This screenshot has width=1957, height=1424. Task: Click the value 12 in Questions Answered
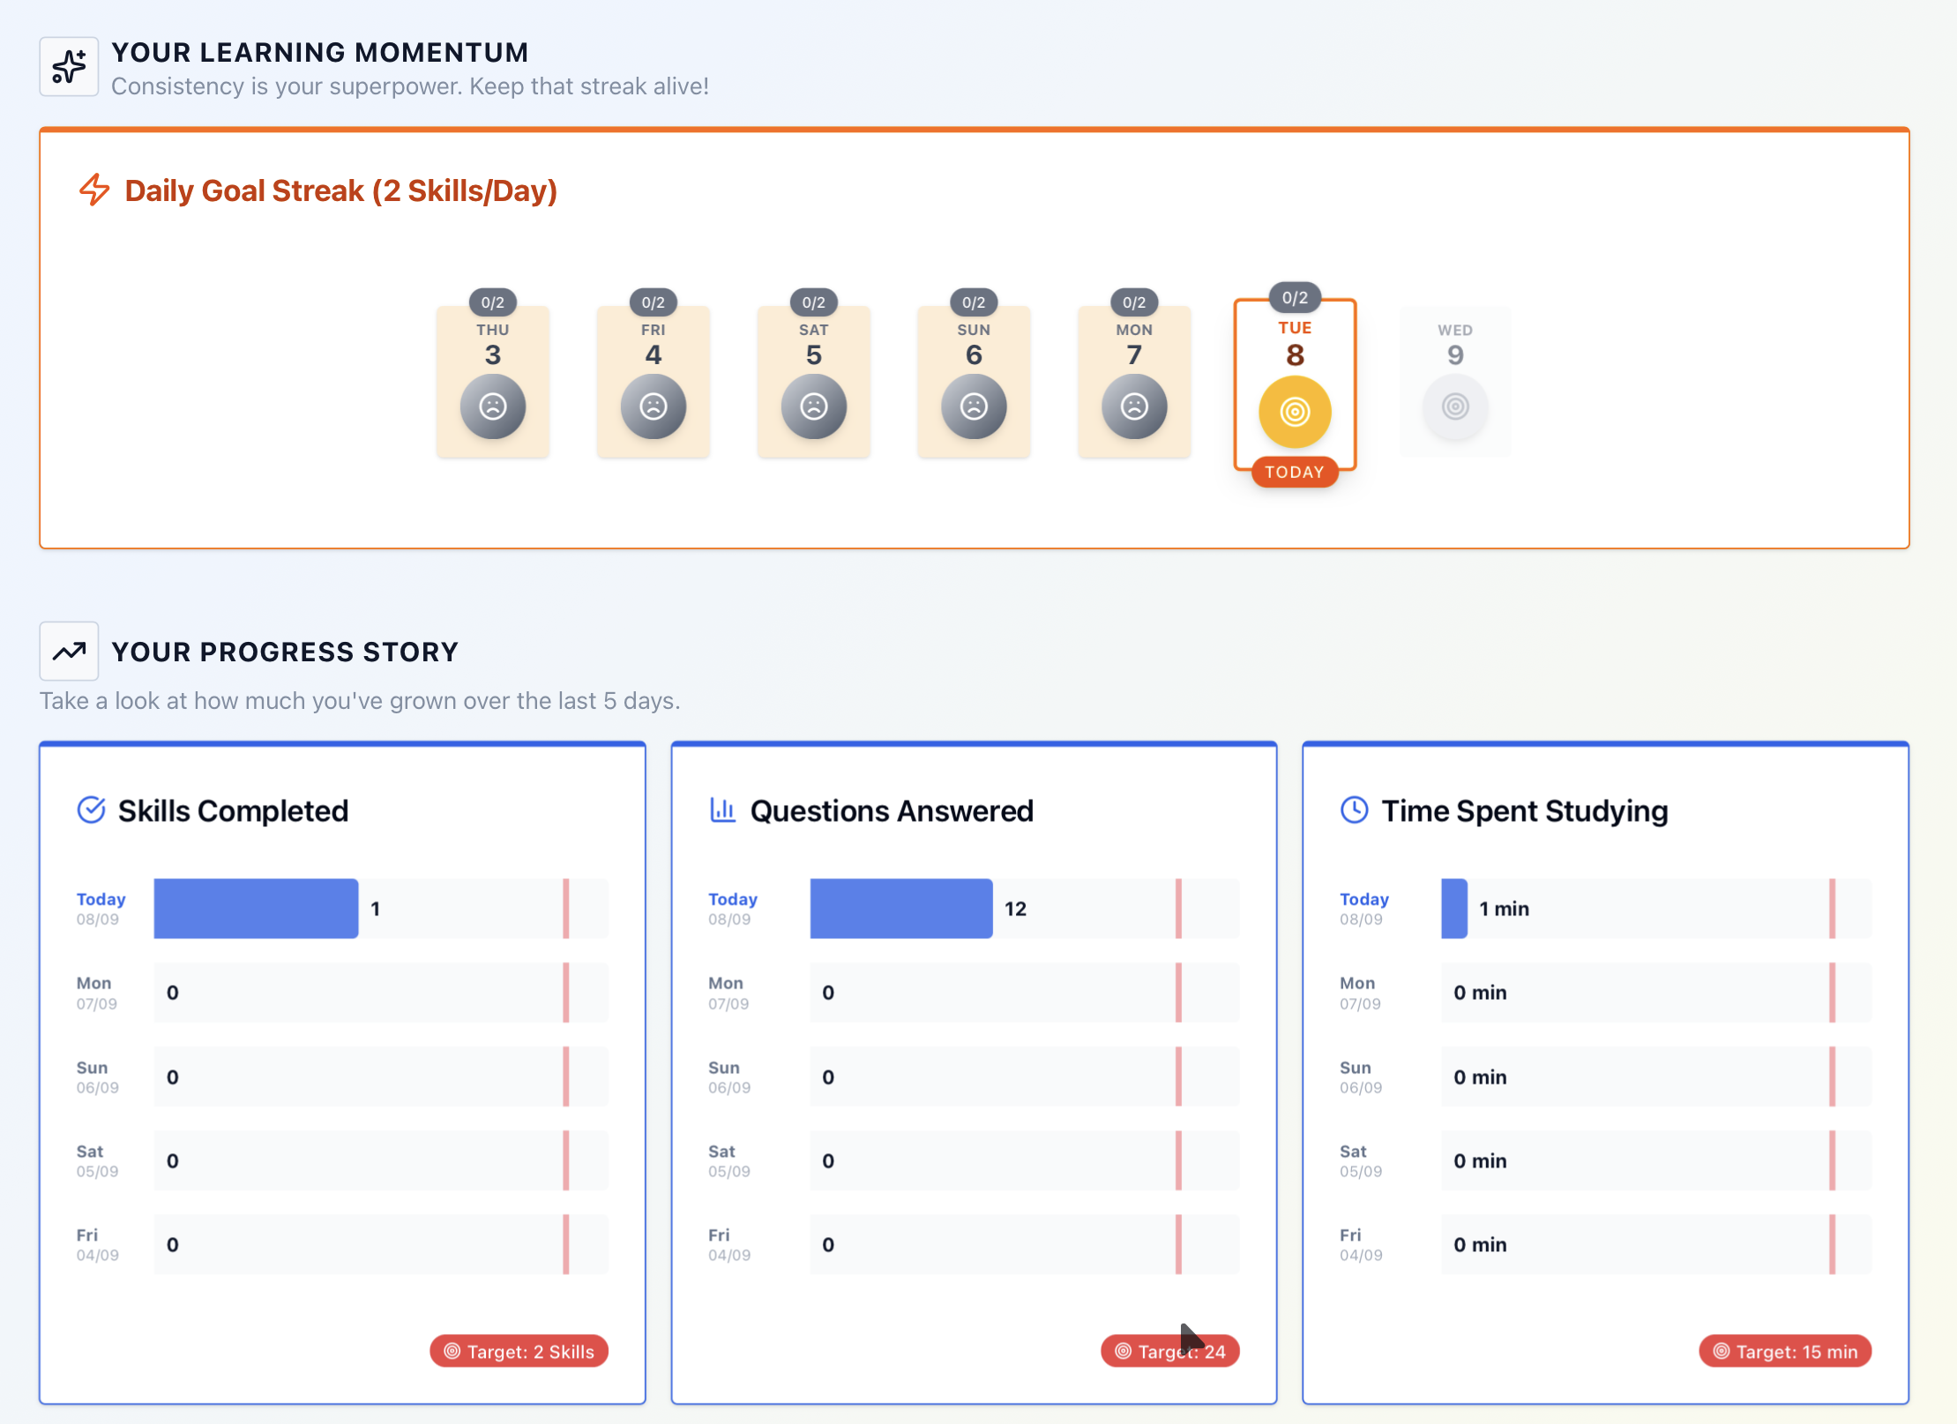(x=1015, y=908)
